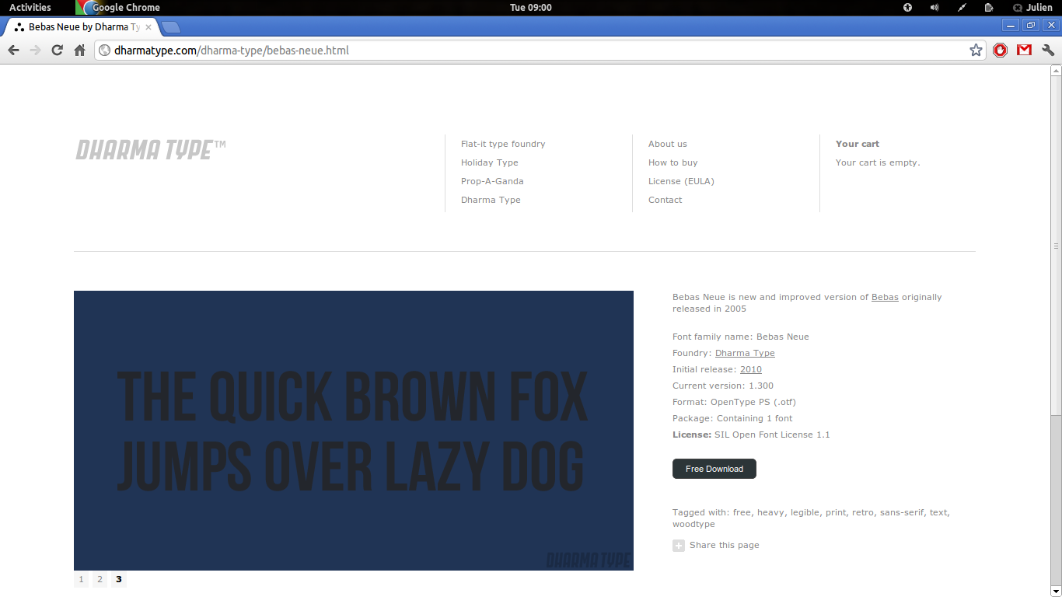Open the Gmail extension icon
The width and height of the screenshot is (1062, 597).
[x=1024, y=51]
